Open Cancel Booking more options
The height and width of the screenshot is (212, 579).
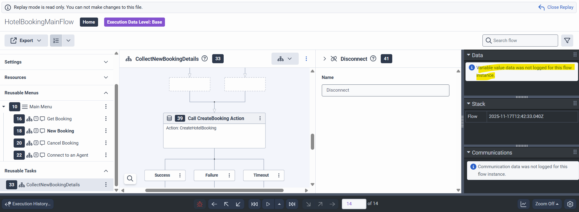tap(106, 143)
